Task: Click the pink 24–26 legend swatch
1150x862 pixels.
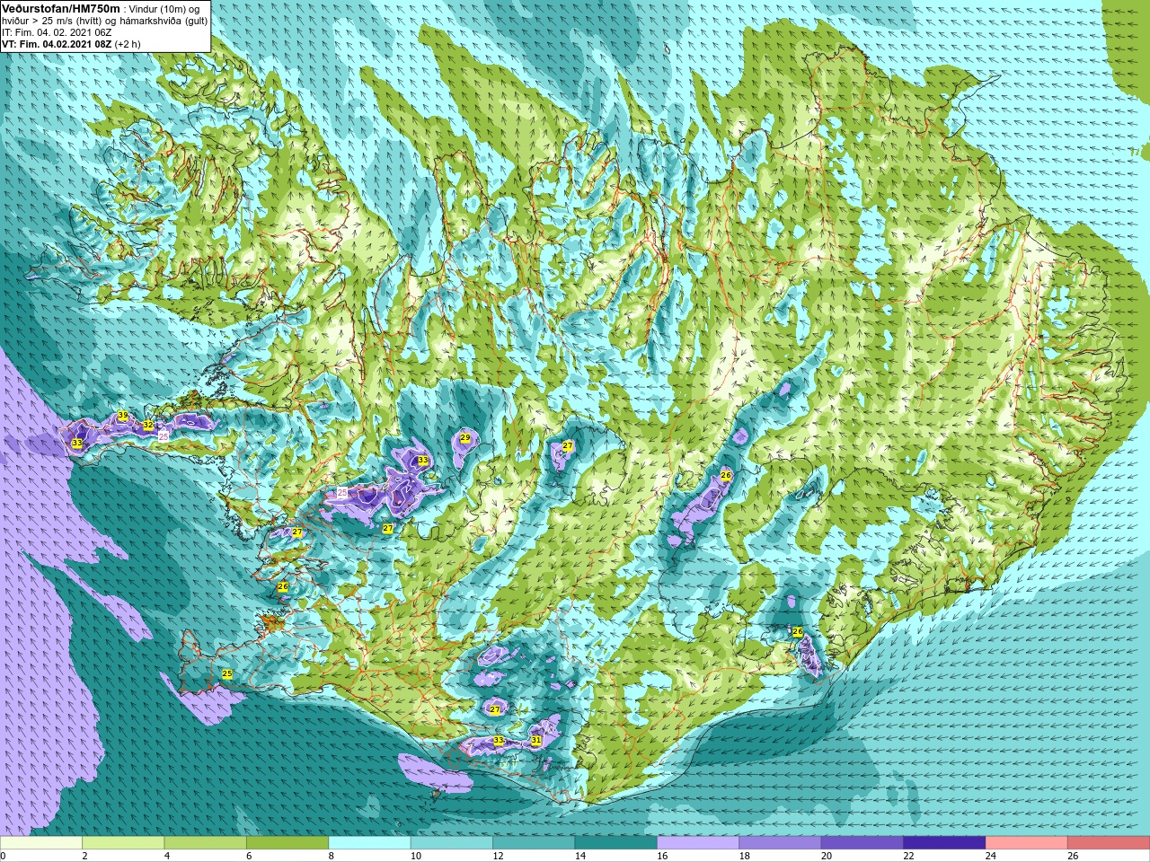Action: click(1027, 843)
